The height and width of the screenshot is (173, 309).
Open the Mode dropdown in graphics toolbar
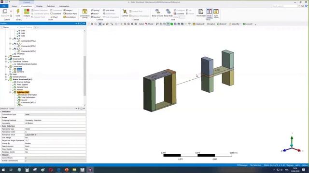[x=150, y=24]
